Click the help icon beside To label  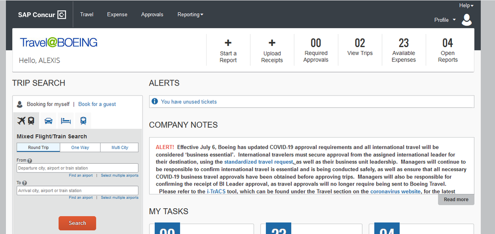(x=25, y=183)
